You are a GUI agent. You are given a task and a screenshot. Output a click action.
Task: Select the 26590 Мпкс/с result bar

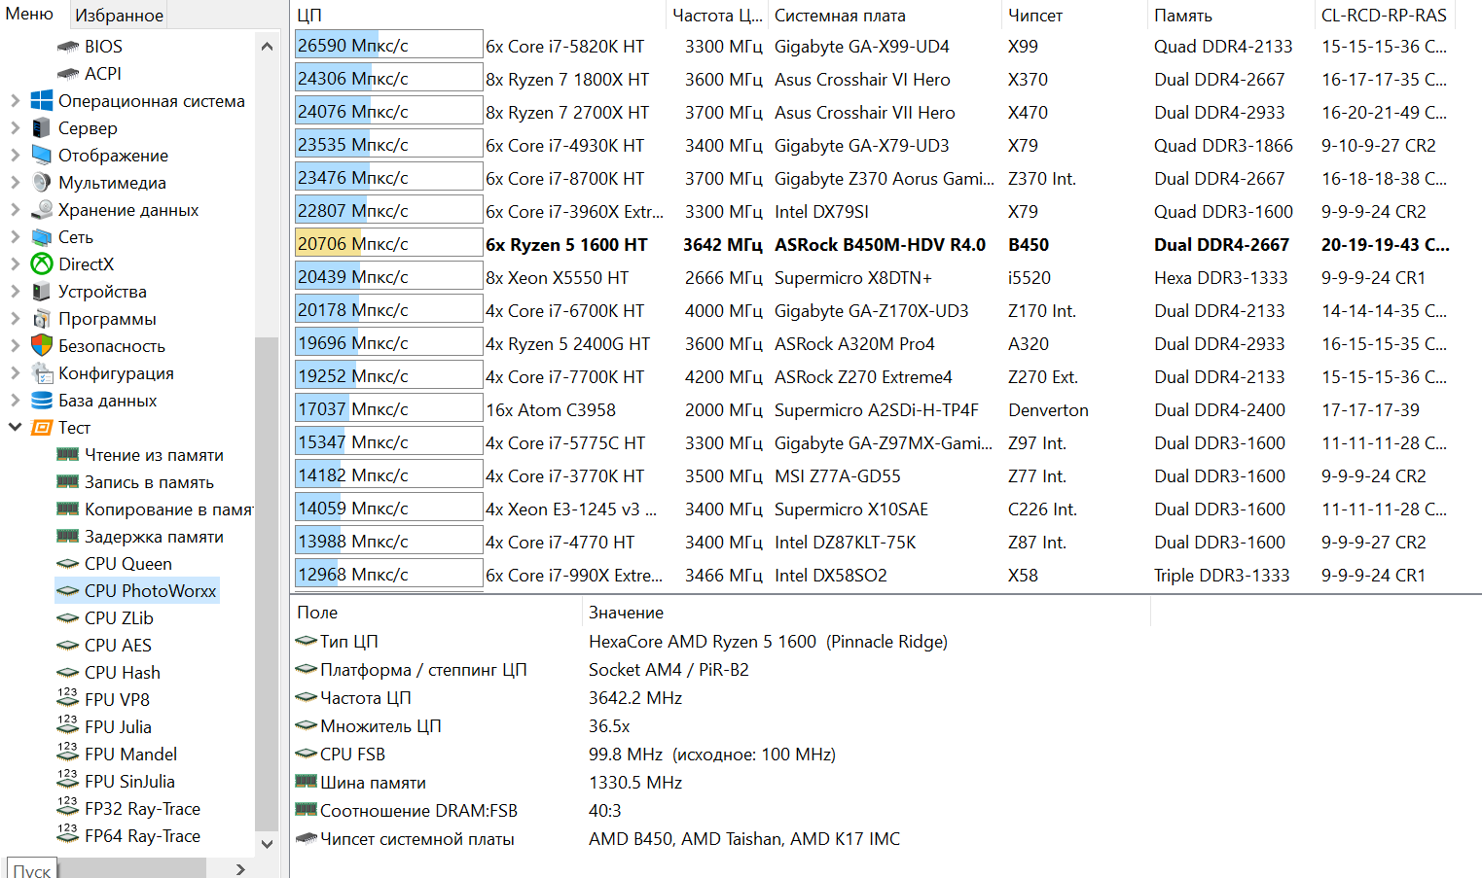tap(388, 46)
